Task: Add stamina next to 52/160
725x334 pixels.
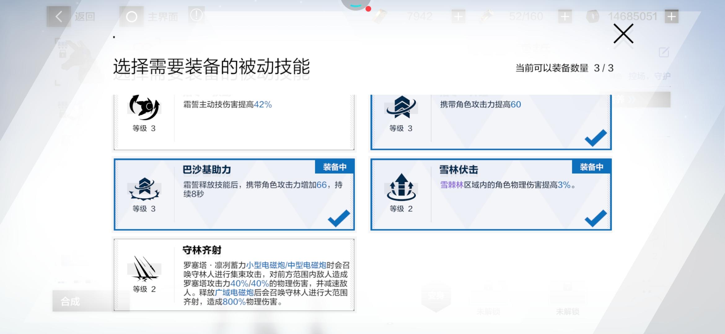Action: tap(565, 16)
